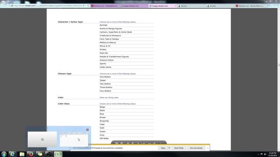Launch Internet Explorer from the taskbar

(x=12, y=154)
